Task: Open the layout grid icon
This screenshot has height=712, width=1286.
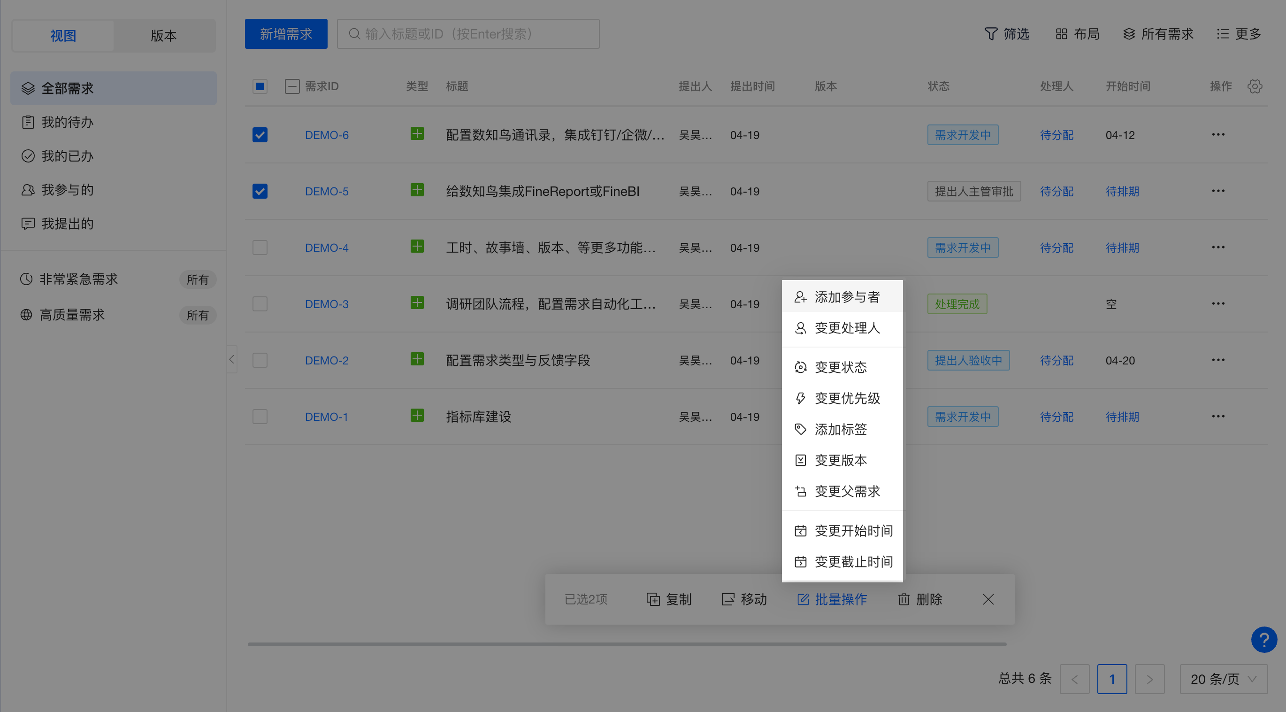Action: (x=1061, y=34)
